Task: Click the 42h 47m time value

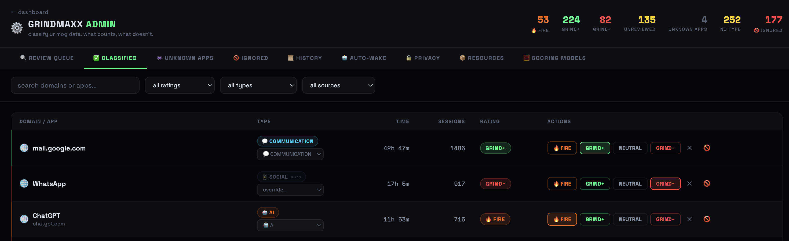Action: tap(396, 148)
